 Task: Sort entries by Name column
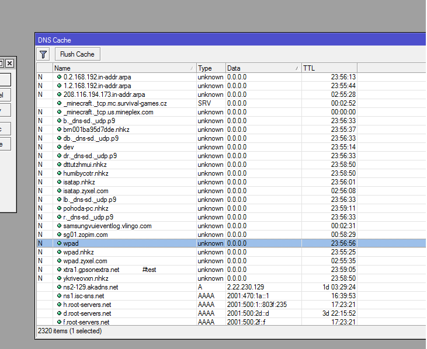tap(124, 68)
